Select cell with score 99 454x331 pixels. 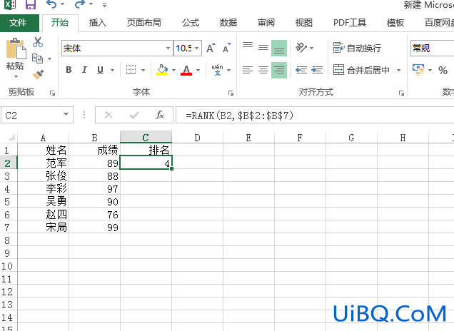[94, 228]
